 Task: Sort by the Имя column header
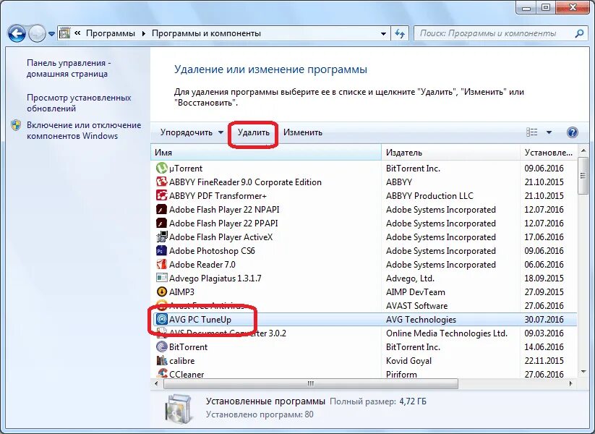[266, 152]
